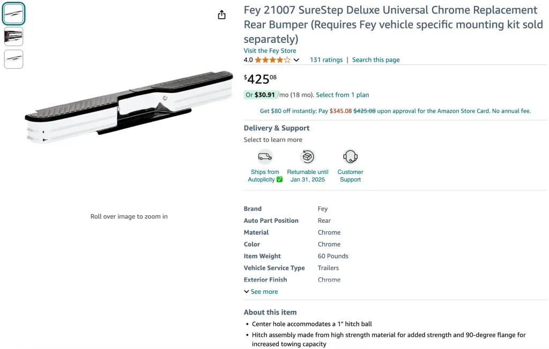This screenshot has height=349, width=549.
Task: Click Search this page link
Action: [376, 60]
